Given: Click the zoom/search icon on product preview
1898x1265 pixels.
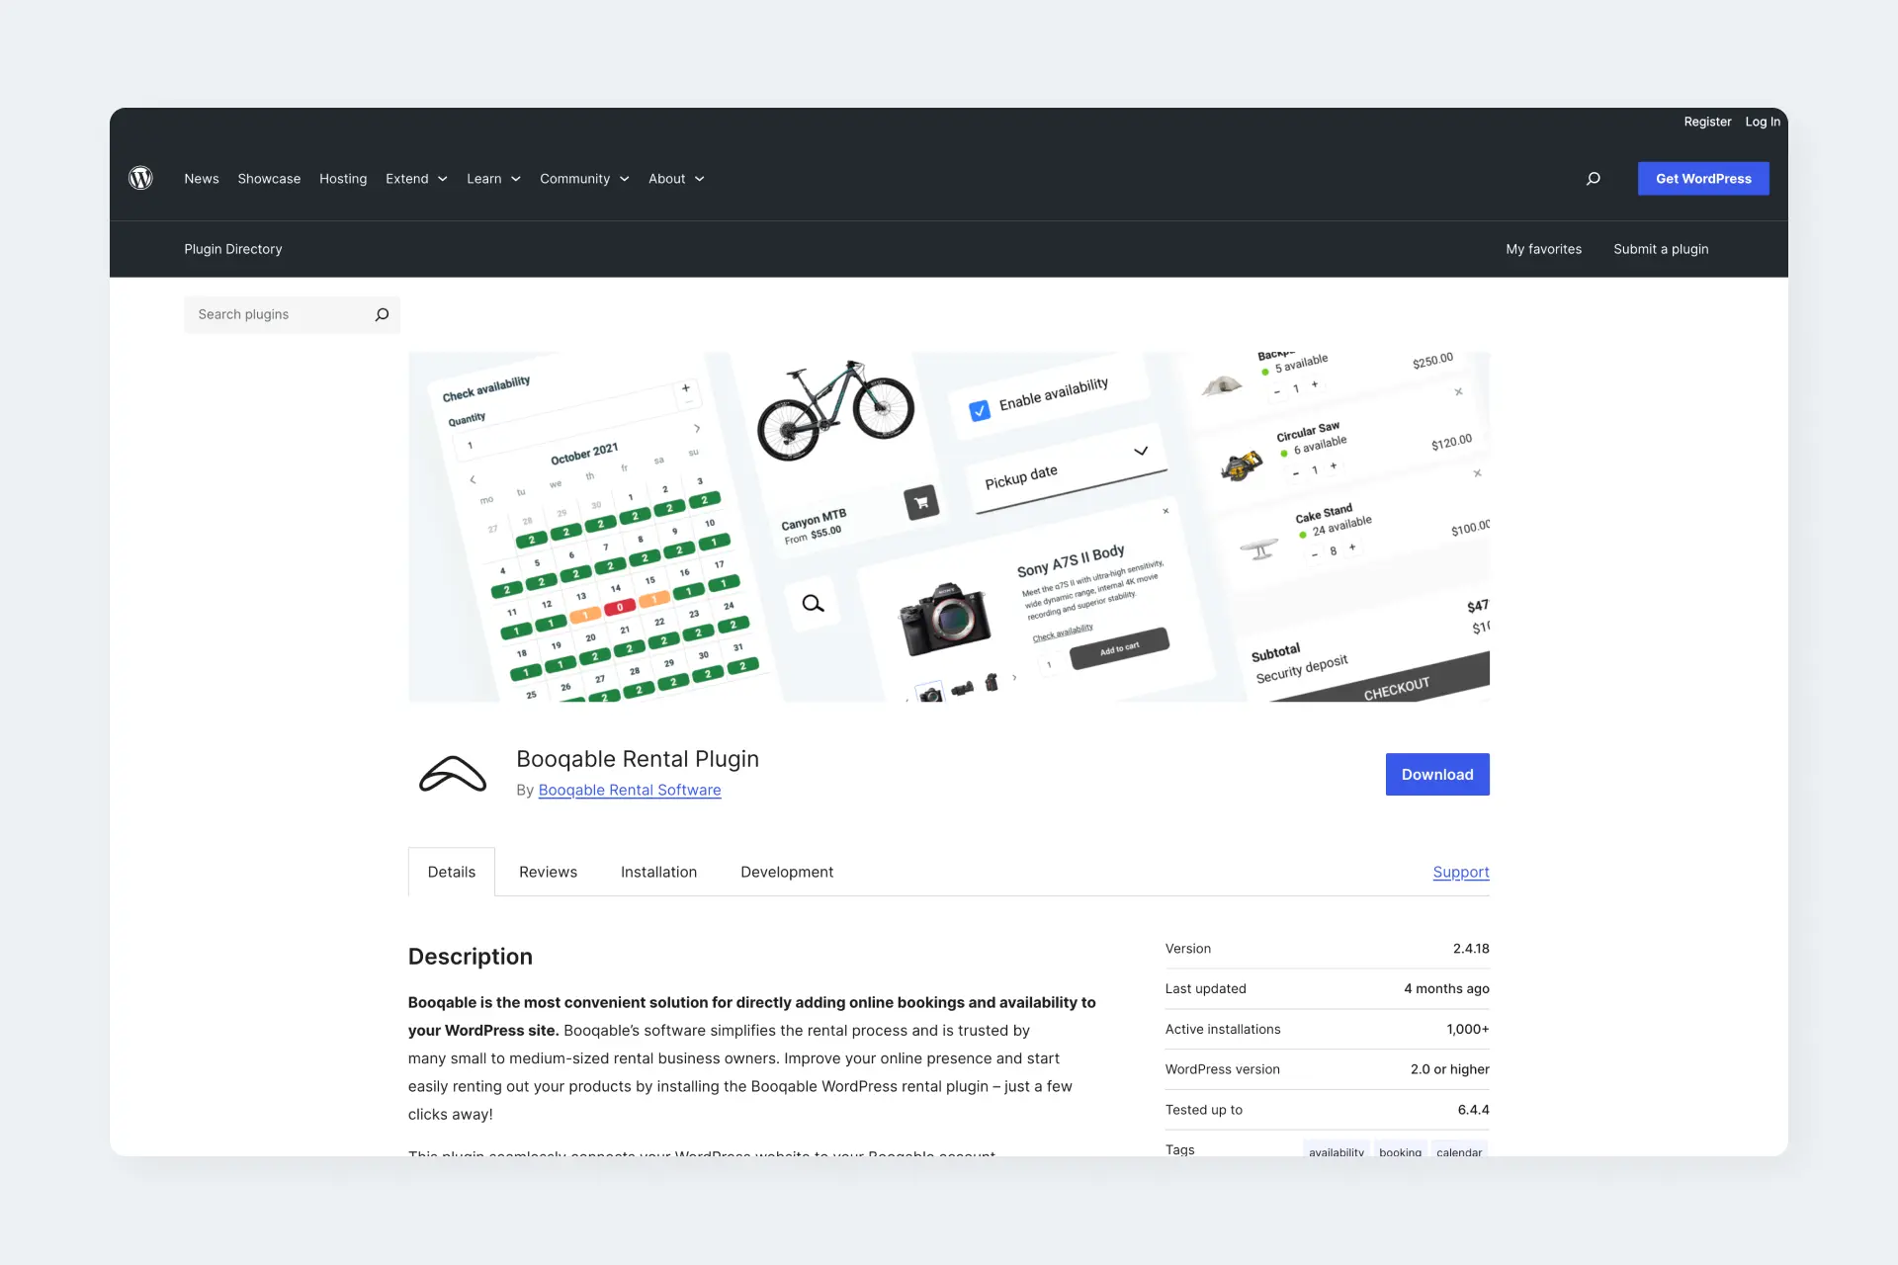Looking at the screenshot, I should 812,603.
